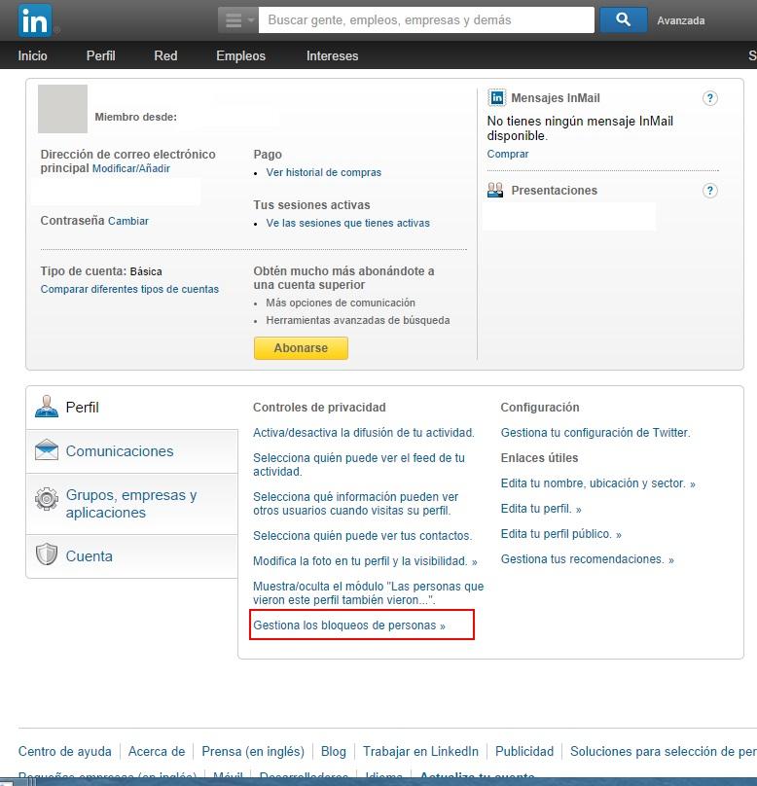Click the member profile photo thumbnail
Screen dimensions: 757x786
click(x=62, y=109)
